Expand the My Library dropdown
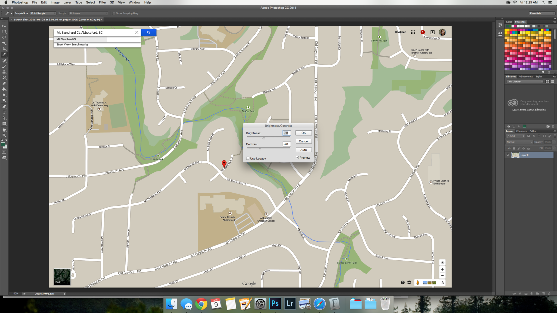Image resolution: width=557 pixels, height=313 pixels. (525, 82)
